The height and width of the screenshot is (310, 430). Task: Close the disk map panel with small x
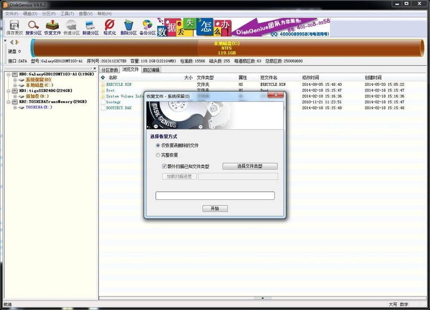pyautogui.click(x=5, y=40)
